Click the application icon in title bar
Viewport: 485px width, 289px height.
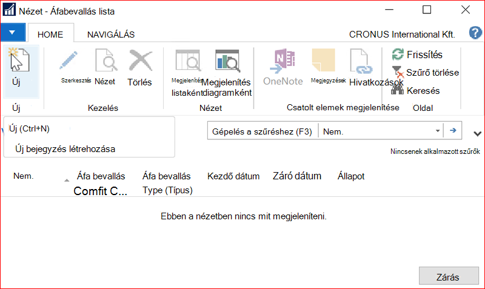coord(9,10)
